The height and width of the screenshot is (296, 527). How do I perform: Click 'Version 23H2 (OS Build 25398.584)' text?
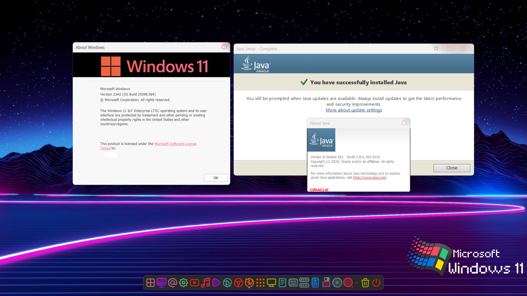(128, 94)
